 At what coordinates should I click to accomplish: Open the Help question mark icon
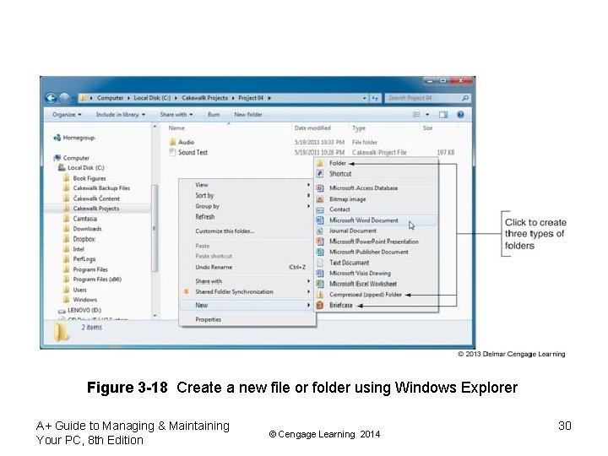[x=460, y=114]
